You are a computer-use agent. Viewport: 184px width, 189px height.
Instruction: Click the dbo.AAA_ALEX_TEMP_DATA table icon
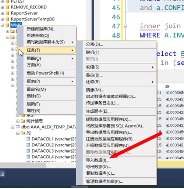point(18,127)
